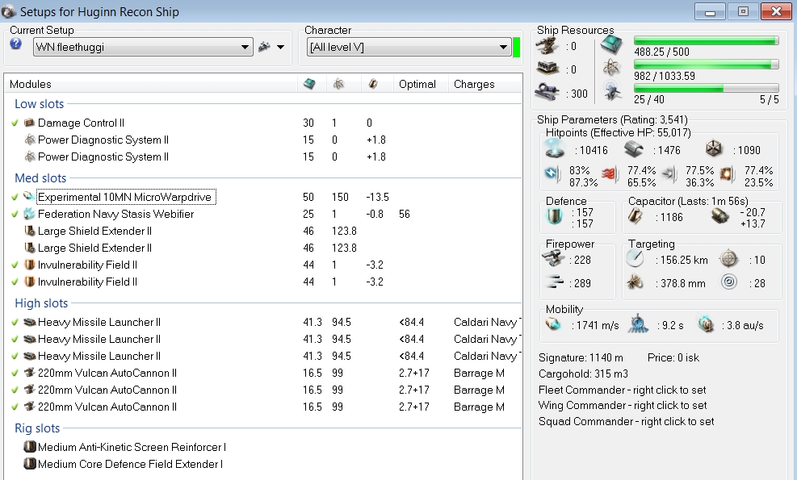Select Medium Core Defence Field Extender I icon
The width and height of the screenshot is (797, 480).
[x=30, y=464]
